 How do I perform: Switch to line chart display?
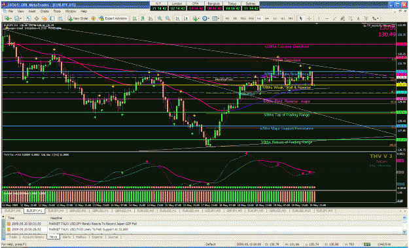tap(151, 18)
